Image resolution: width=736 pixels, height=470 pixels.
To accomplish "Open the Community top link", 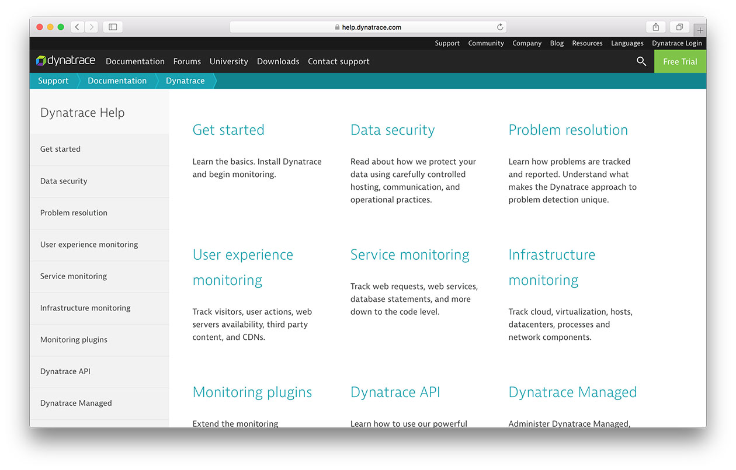I will pos(486,43).
